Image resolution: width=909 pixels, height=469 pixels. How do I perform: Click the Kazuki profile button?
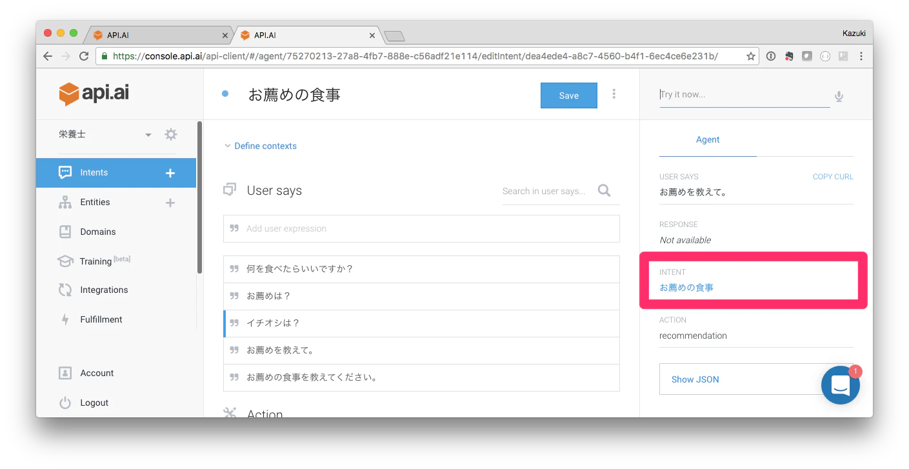(x=854, y=33)
